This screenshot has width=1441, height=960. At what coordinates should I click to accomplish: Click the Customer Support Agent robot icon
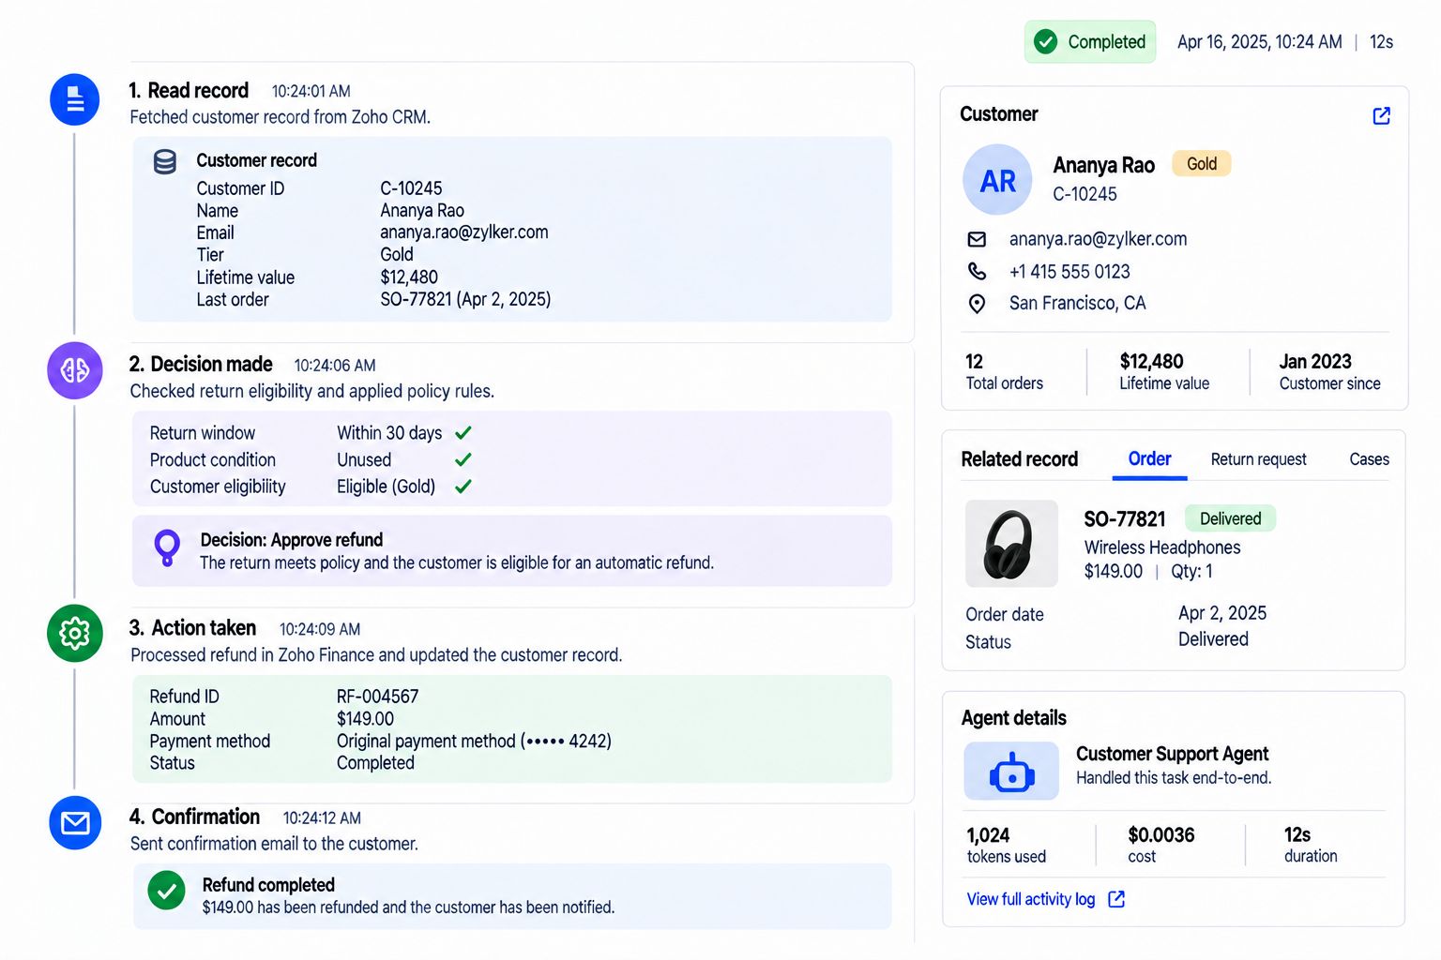[1011, 772]
